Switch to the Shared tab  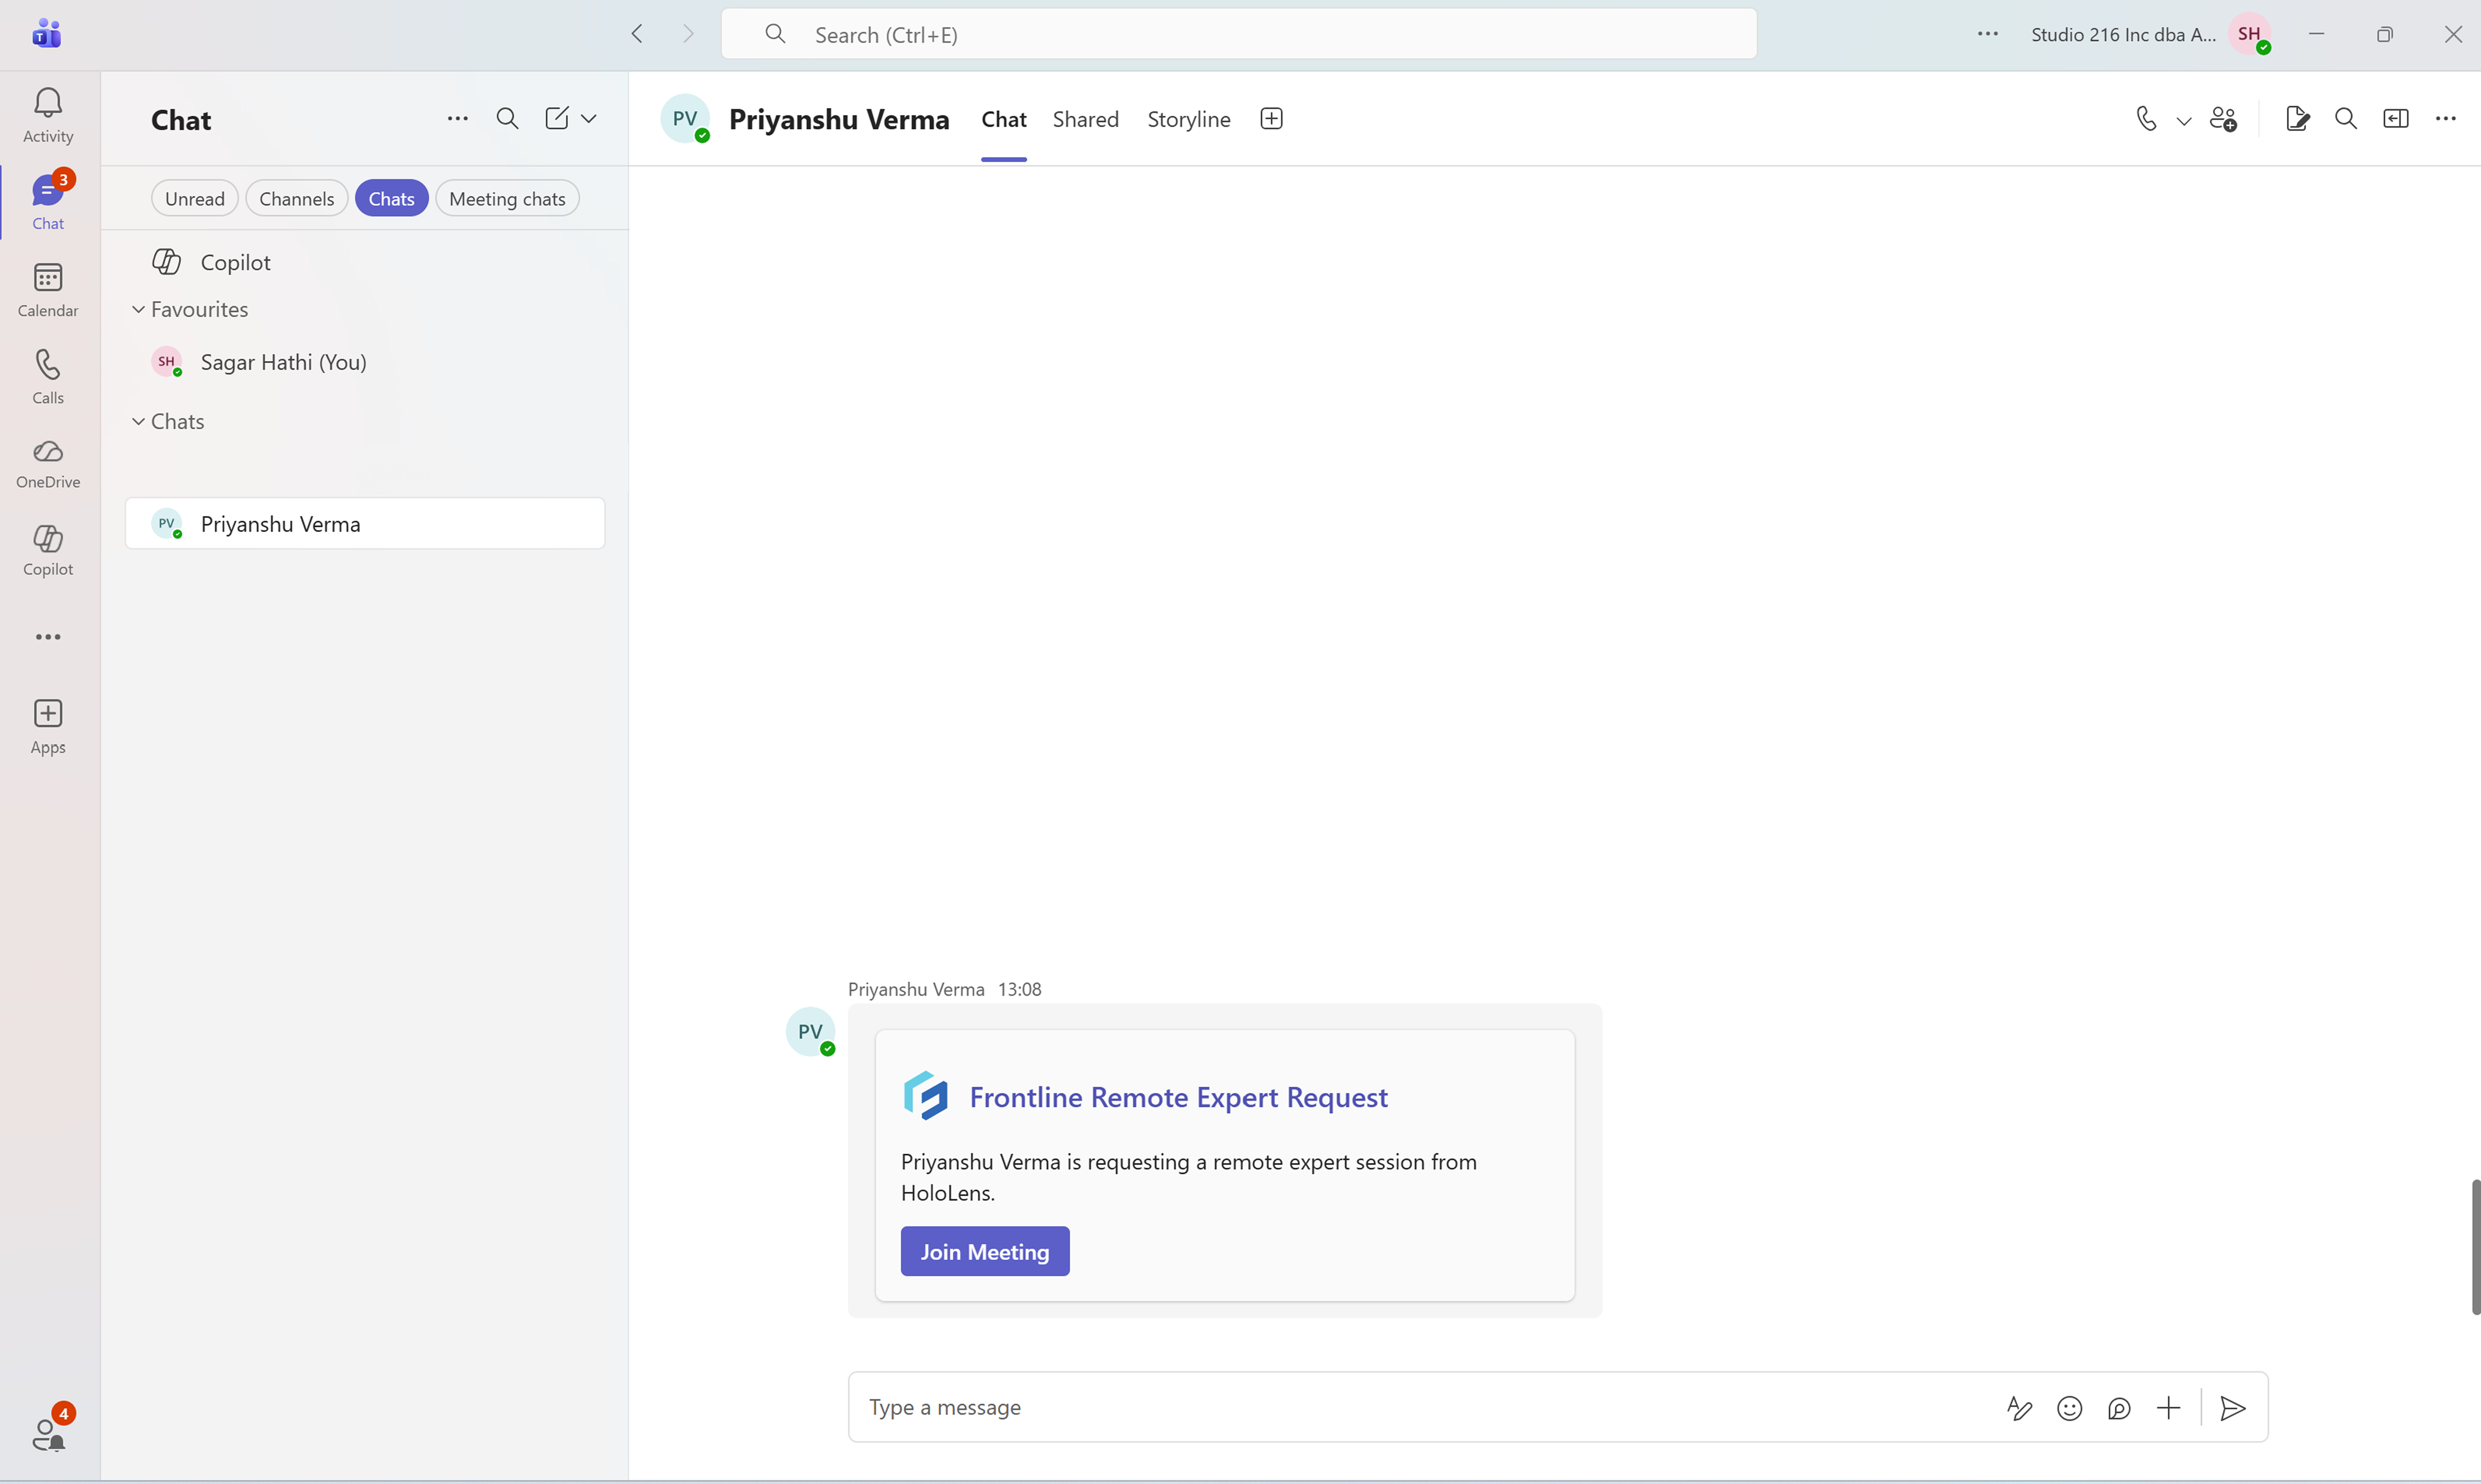pos(1085,119)
